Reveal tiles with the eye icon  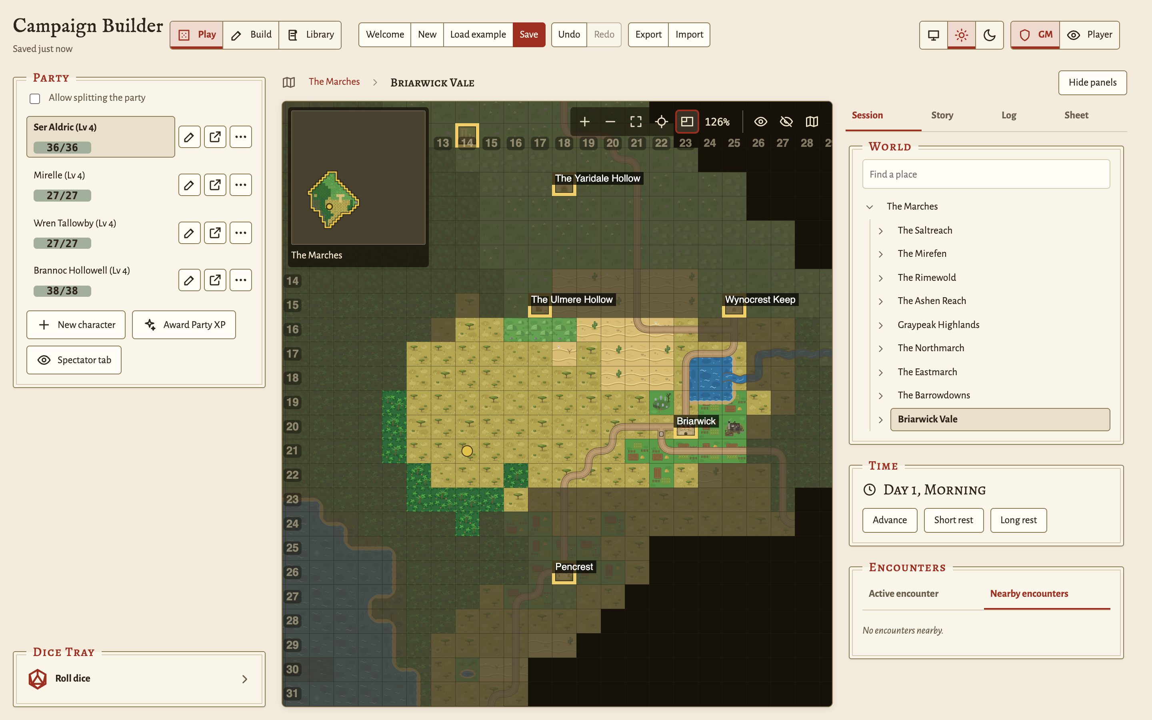(x=761, y=122)
